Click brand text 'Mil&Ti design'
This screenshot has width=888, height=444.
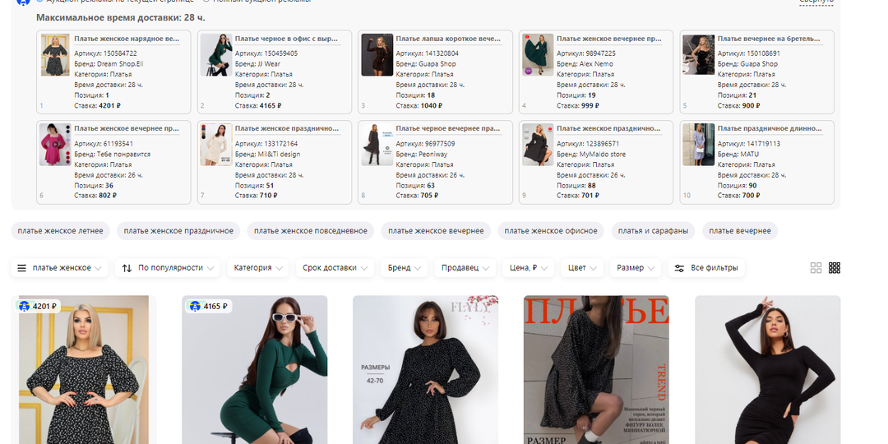(x=279, y=154)
